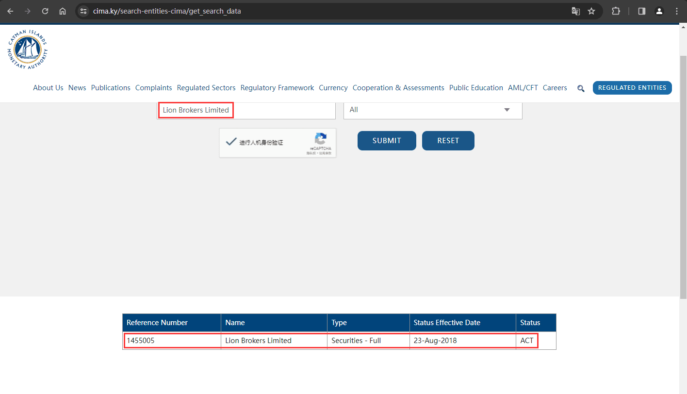The width and height of the screenshot is (687, 394).
Task: Open the Complaints menu item
Action: pos(154,88)
